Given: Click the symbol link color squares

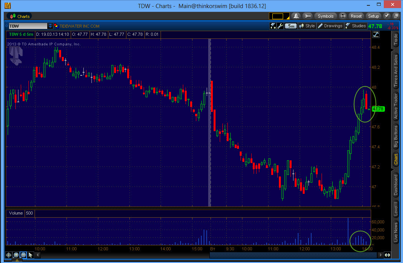Looking at the screenshot, I should pos(56,26).
